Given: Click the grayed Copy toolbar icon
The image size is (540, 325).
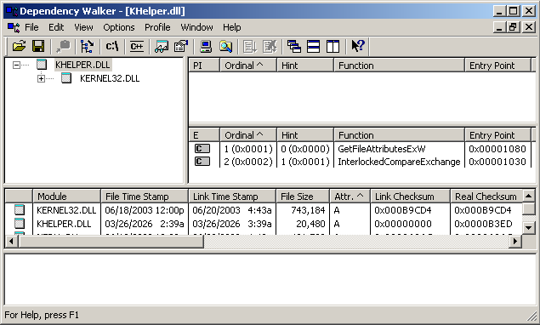Looking at the screenshot, I should pyautogui.click(x=63, y=46).
